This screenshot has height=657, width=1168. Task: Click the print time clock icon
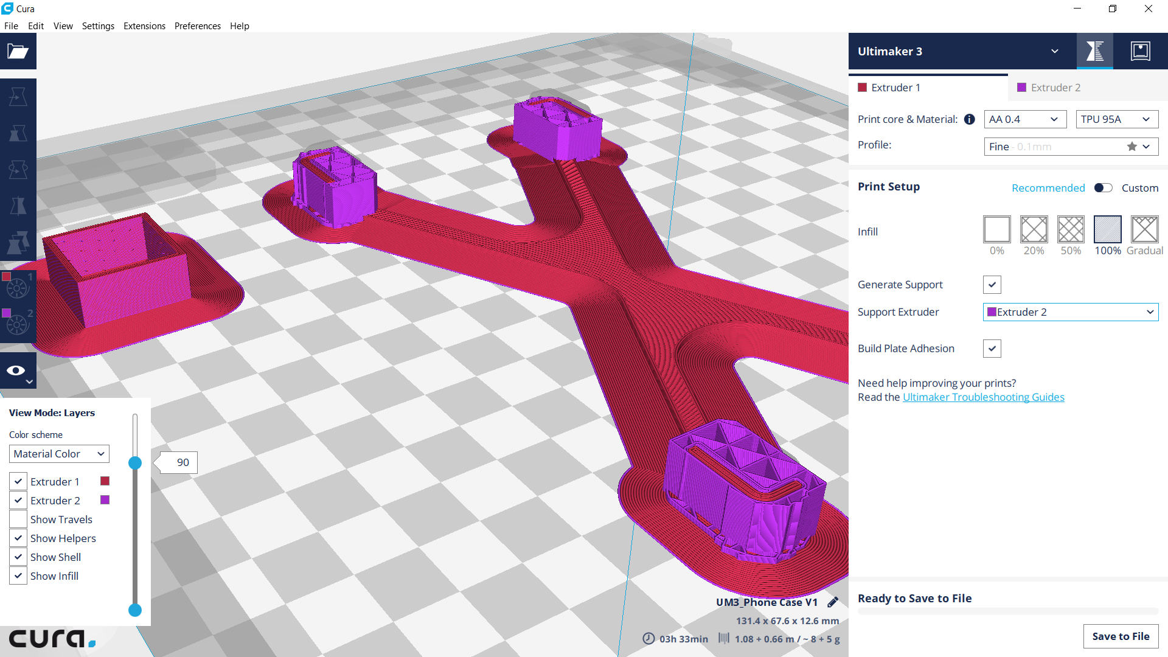coord(648,638)
